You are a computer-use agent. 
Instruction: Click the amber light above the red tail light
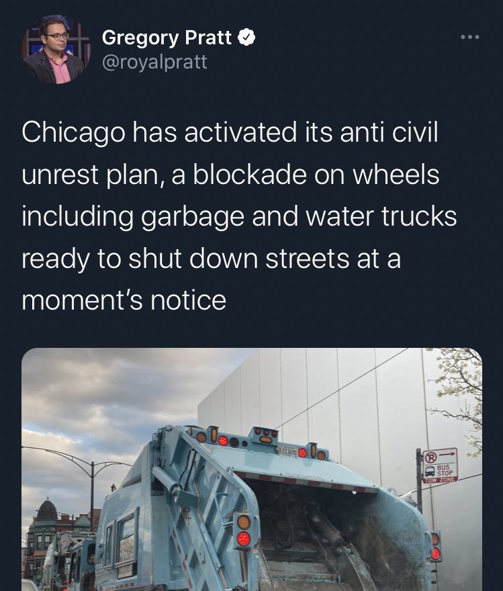243,522
